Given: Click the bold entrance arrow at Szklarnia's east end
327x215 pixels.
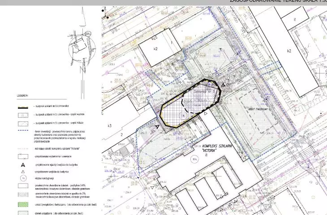Looking at the screenshot, I should tap(223, 85).
